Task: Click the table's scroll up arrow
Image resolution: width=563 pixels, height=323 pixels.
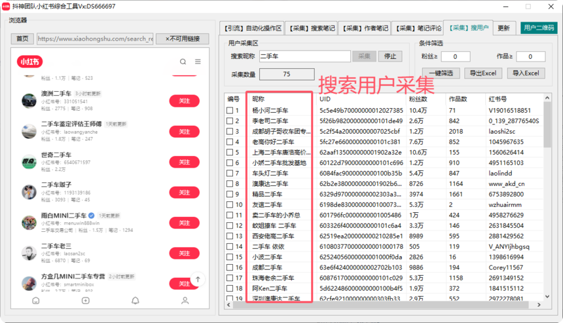Action: click(547, 98)
